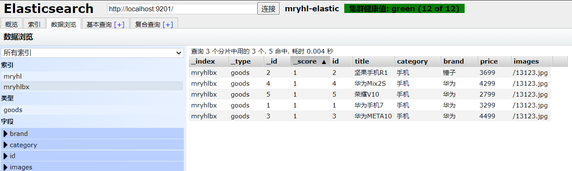Click the _index cell in 华为手机7 row
Viewport: 572px width, 171px height.
(204, 105)
